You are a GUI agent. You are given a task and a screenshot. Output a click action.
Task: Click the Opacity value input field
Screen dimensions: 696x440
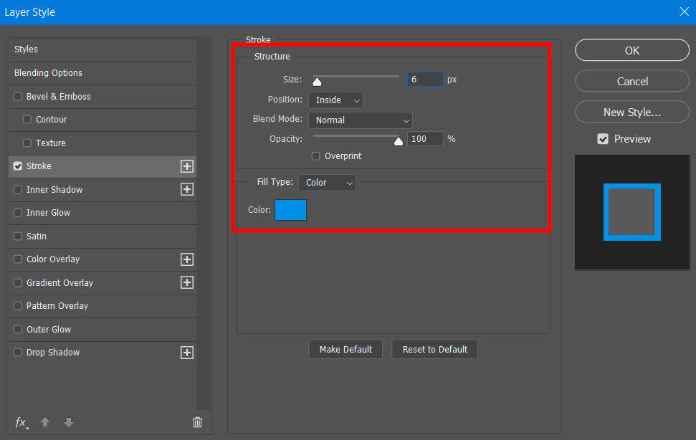[x=425, y=139]
